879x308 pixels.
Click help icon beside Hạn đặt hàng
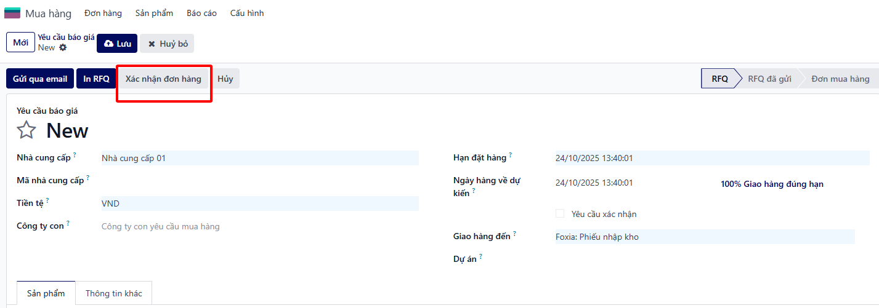click(510, 156)
